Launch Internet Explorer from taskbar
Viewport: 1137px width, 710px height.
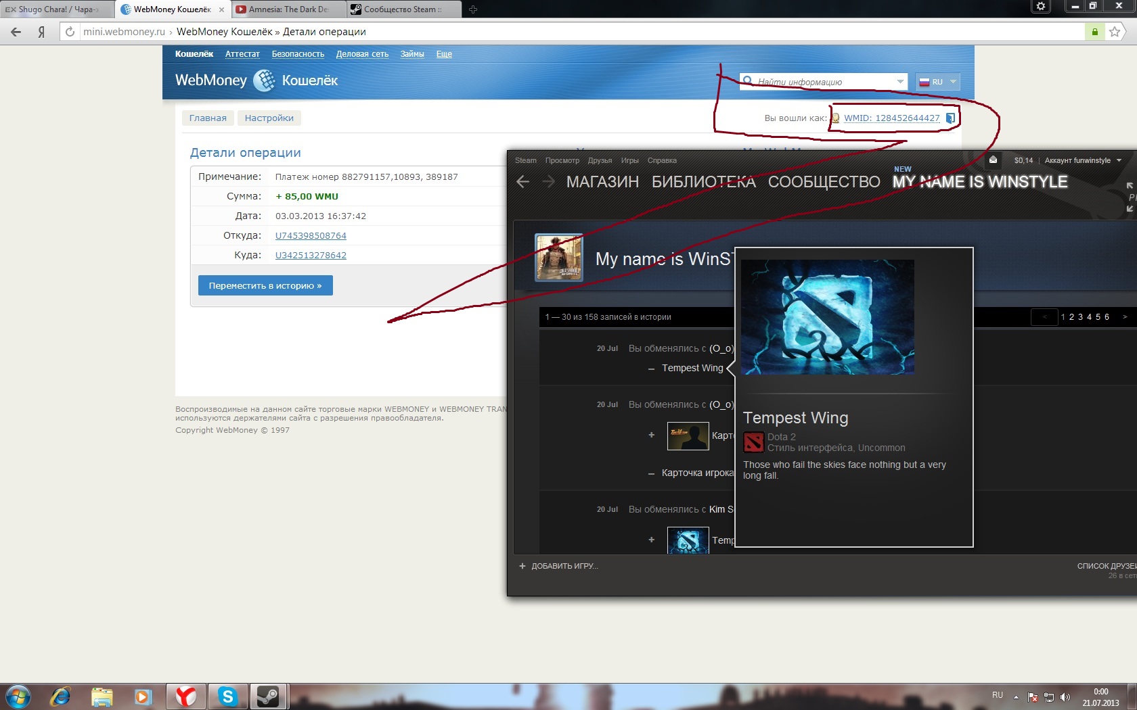click(60, 696)
